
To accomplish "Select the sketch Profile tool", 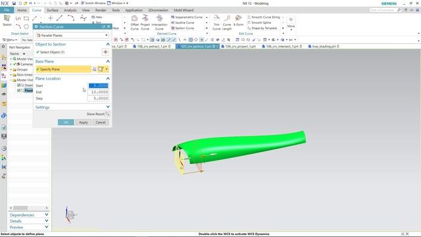I will pyautogui.click(x=18, y=18).
